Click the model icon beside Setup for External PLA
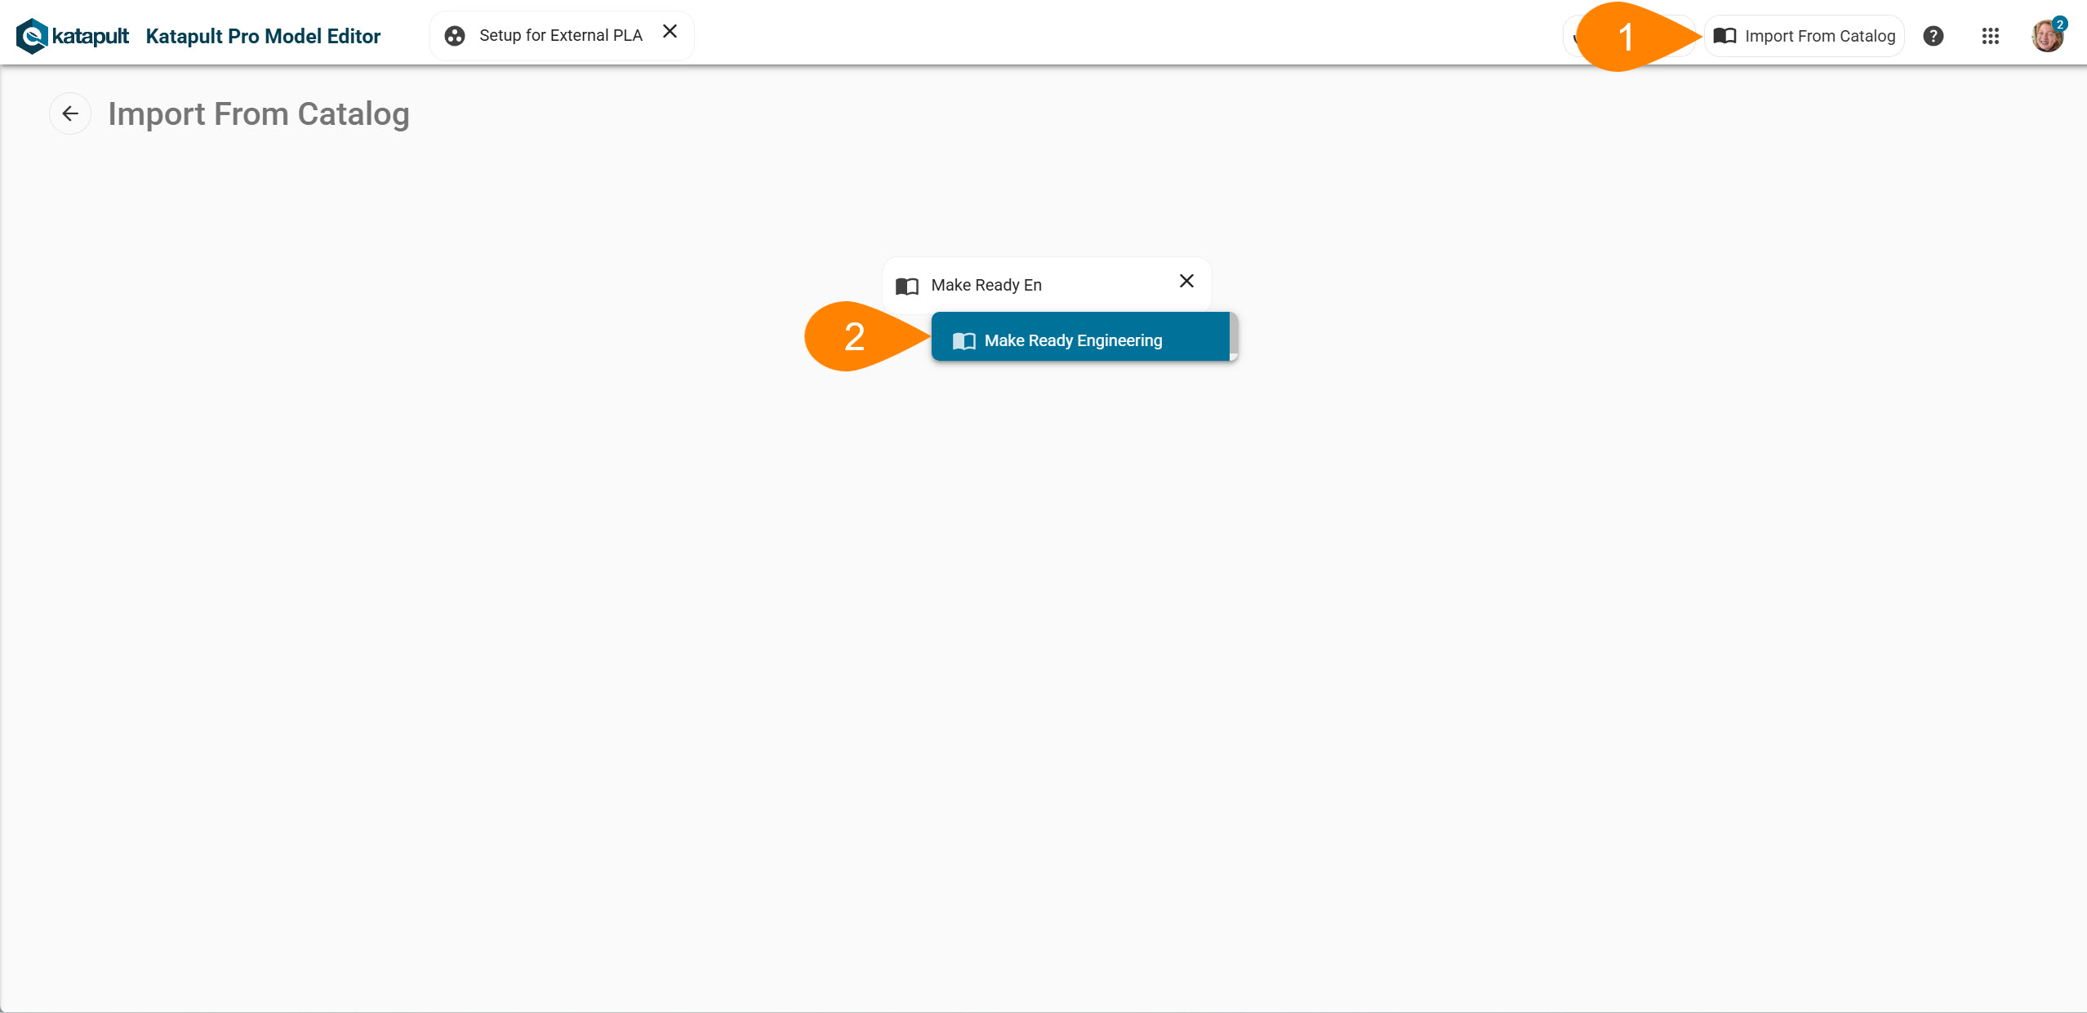Screen dimensions: 2087x1013 point(455,36)
